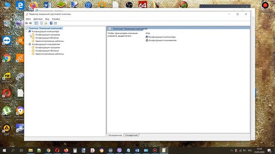Select Конфигурация Windows under Конфигурация пользователя
275x154 pixels.
click(x=47, y=50)
